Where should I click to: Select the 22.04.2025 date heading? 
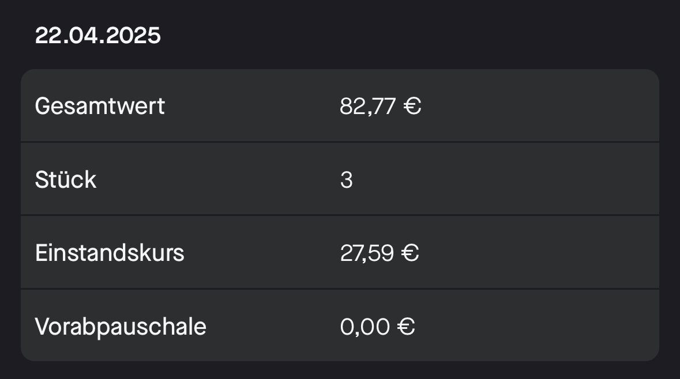97,36
